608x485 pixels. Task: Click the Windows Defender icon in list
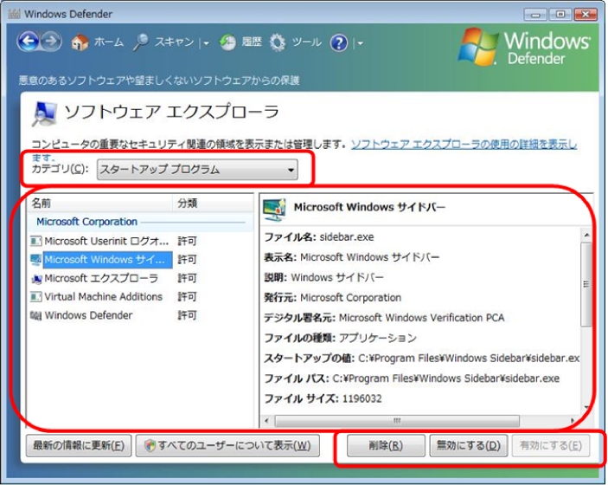[35, 316]
